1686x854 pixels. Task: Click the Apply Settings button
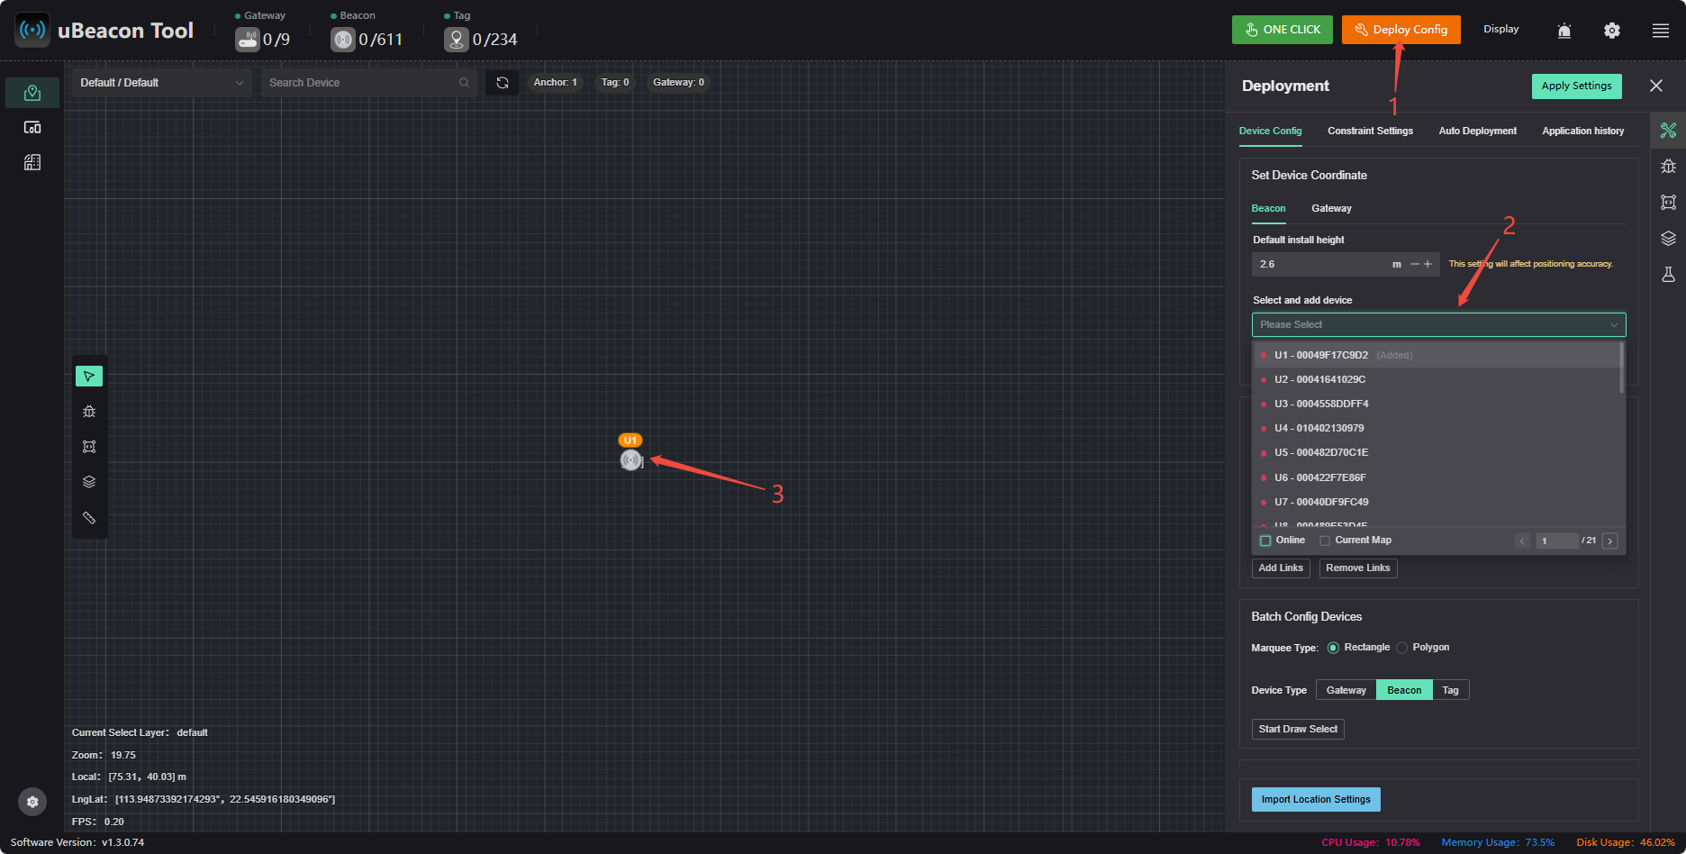tap(1576, 86)
